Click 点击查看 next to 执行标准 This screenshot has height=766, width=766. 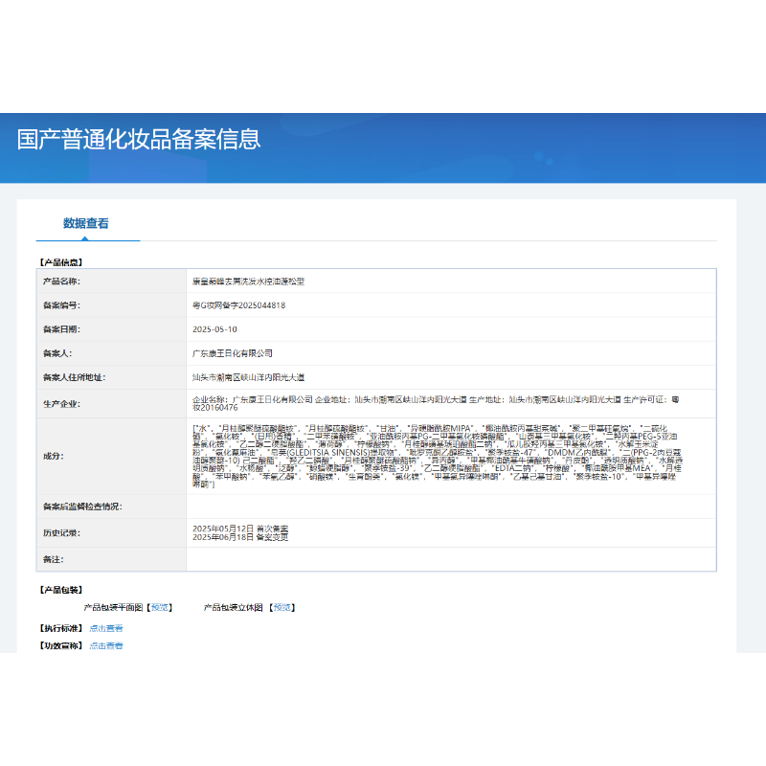pos(106,628)
